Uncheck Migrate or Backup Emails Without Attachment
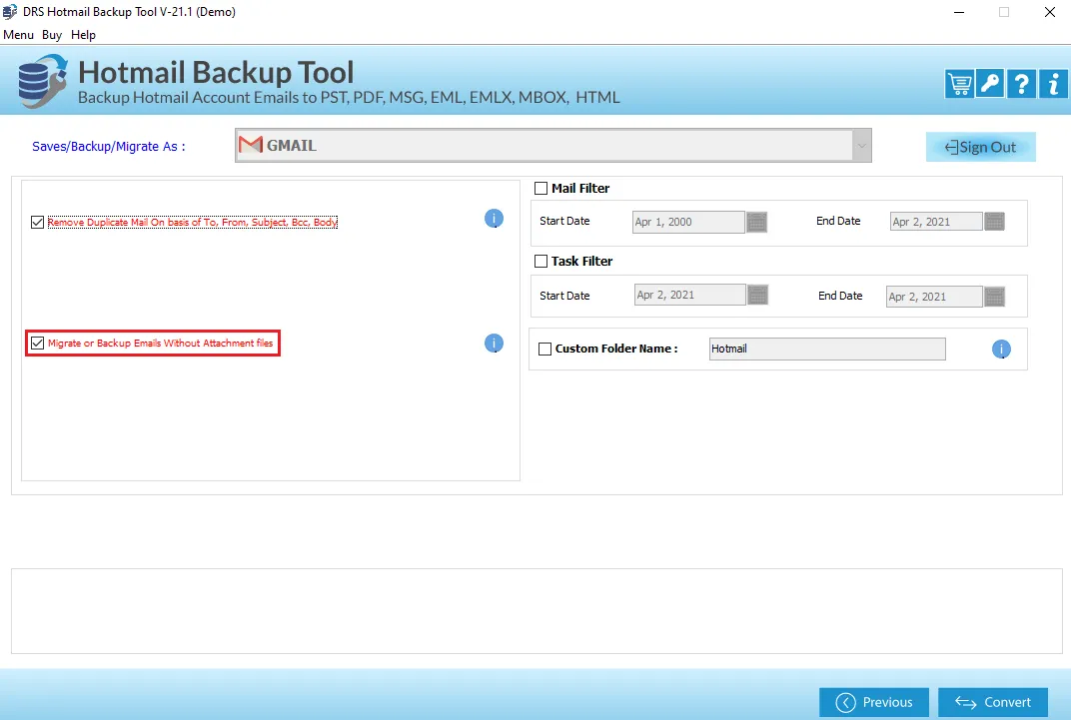 pyautogui.click(x=38, y=344)
